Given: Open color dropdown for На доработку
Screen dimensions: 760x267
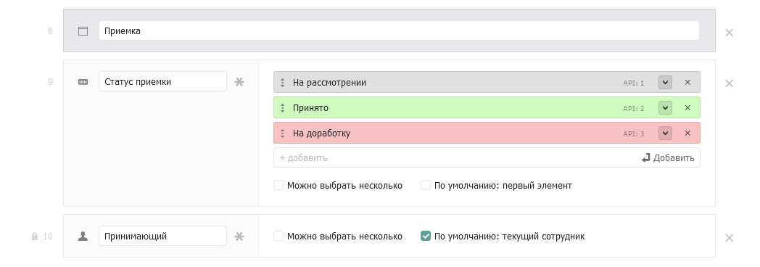Looking at the screenshot, I should [665, 133].
